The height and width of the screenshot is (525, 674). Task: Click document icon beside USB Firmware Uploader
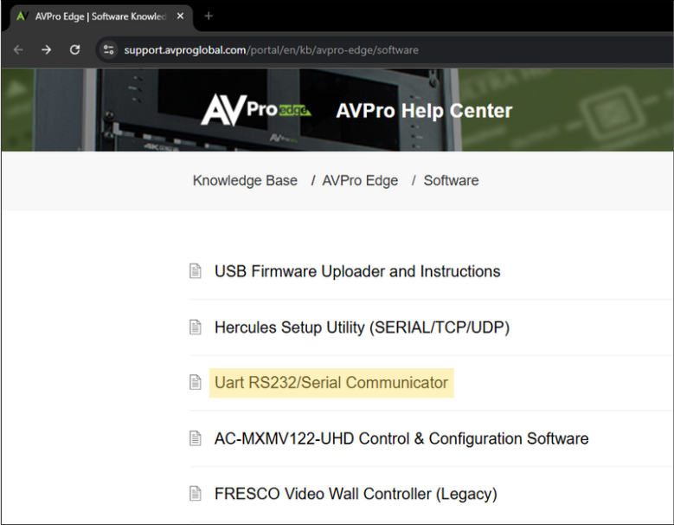click(x=196, y=271)
